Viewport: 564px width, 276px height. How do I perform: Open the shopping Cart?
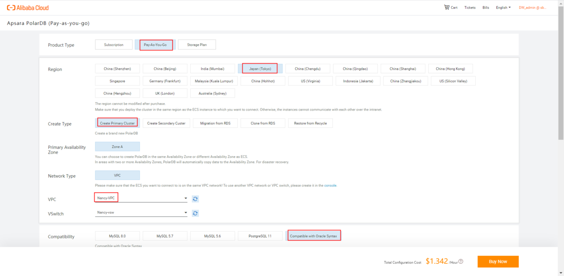pyautogui.click(x=450, y=7)
